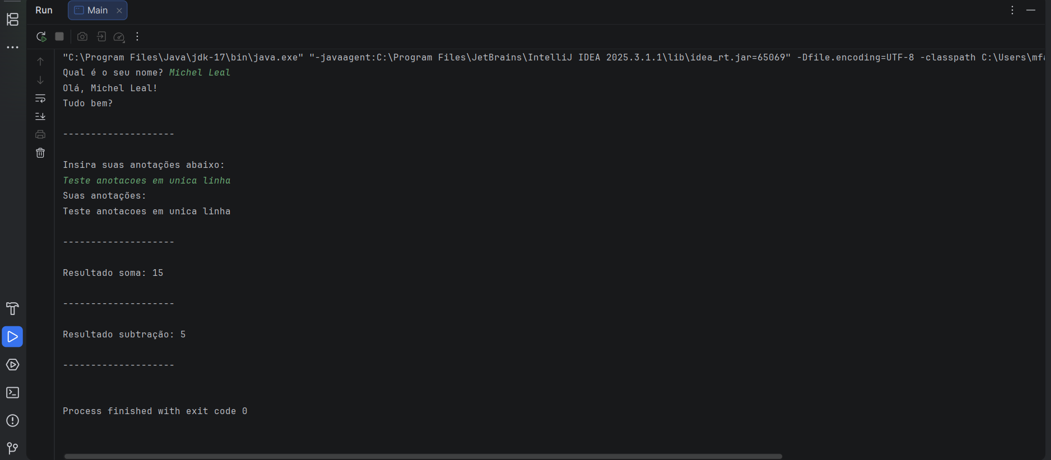Toggle scroll to end of console

(x=40, y=116)
